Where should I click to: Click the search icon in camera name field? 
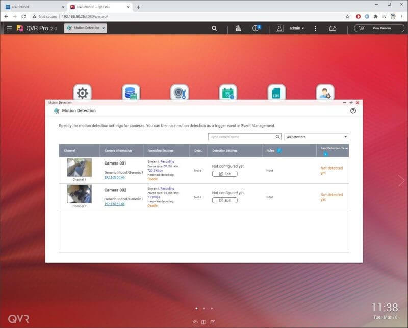(278, 137)
